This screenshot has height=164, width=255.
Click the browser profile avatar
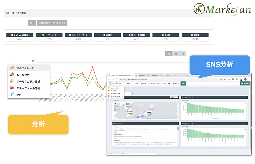tap(245, 79)
